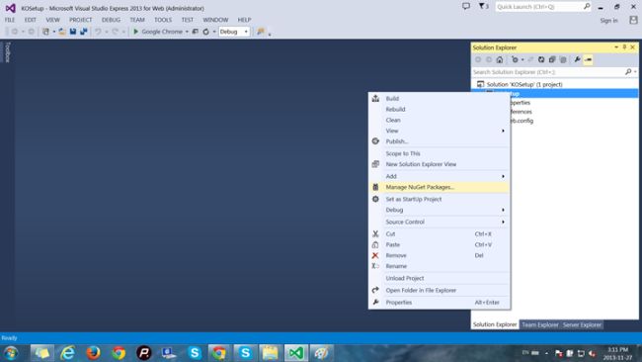The width and height of the screenshot is (642, 362).
Task: Click the Pending Changes Filter icon
Action: pos(515,60)
